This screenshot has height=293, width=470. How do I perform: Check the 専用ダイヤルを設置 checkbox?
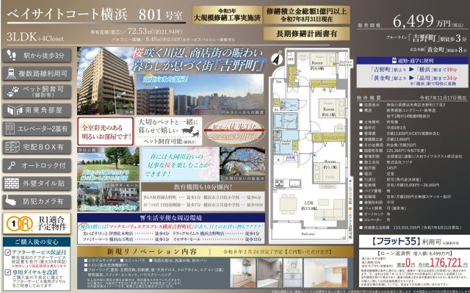8,272
